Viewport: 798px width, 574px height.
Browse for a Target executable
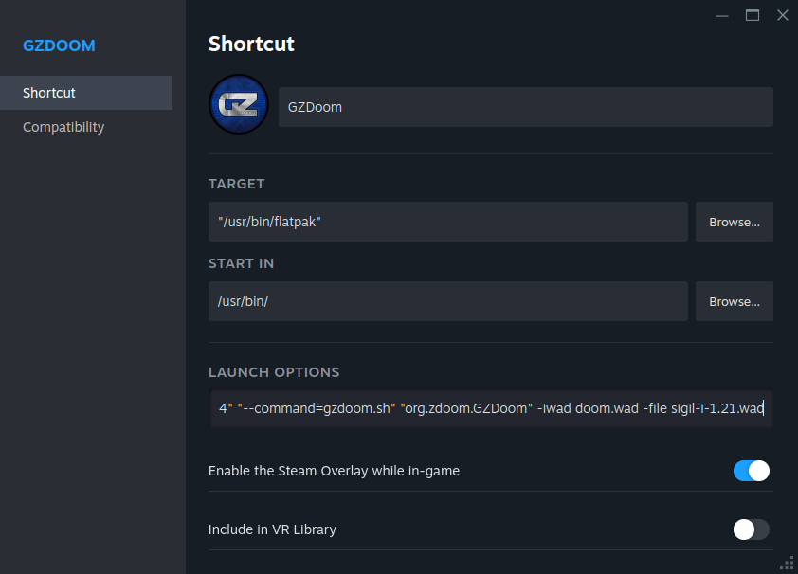pos(734,222)
